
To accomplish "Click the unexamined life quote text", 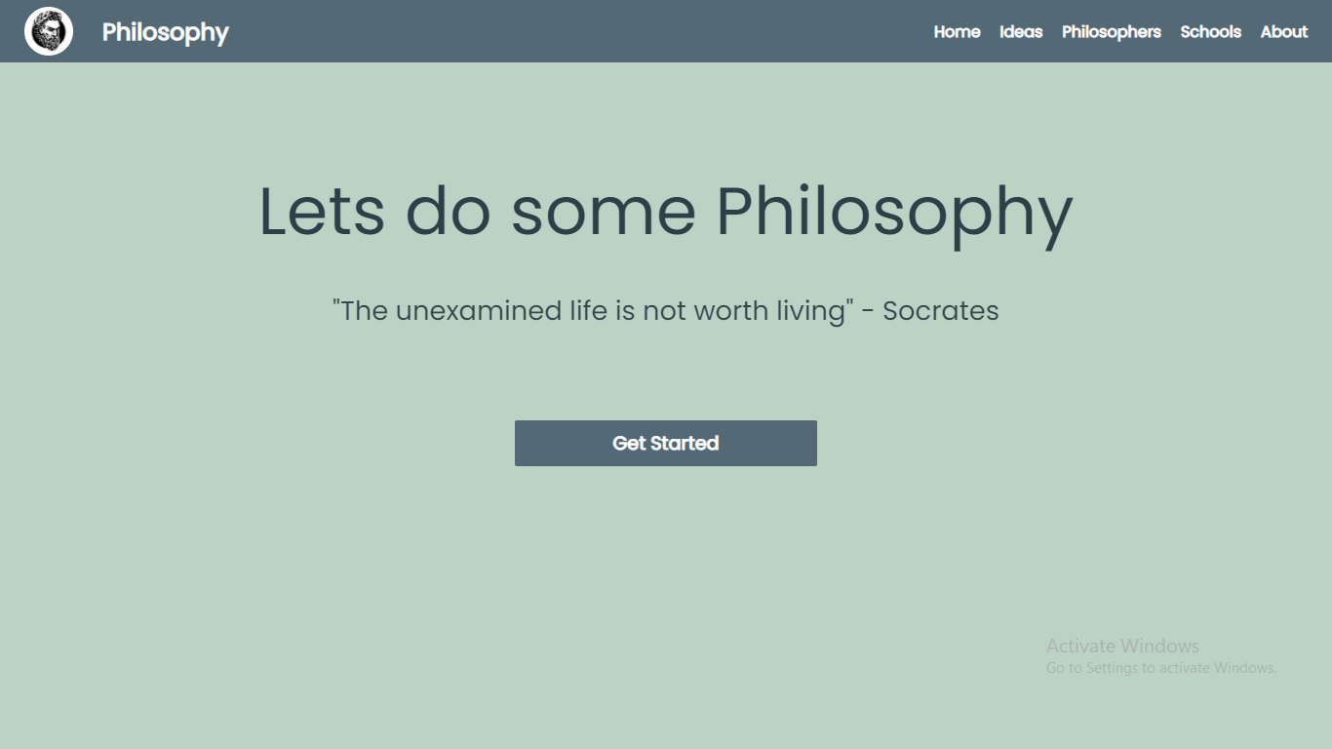I will coord(665,311).
